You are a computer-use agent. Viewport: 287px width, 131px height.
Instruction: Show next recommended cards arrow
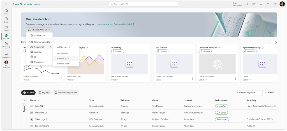tap(276, 43)
